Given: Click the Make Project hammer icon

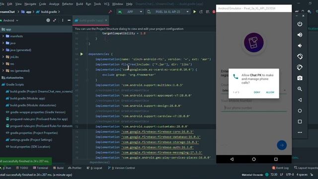Looking at the screenshot, I should 110,12.
